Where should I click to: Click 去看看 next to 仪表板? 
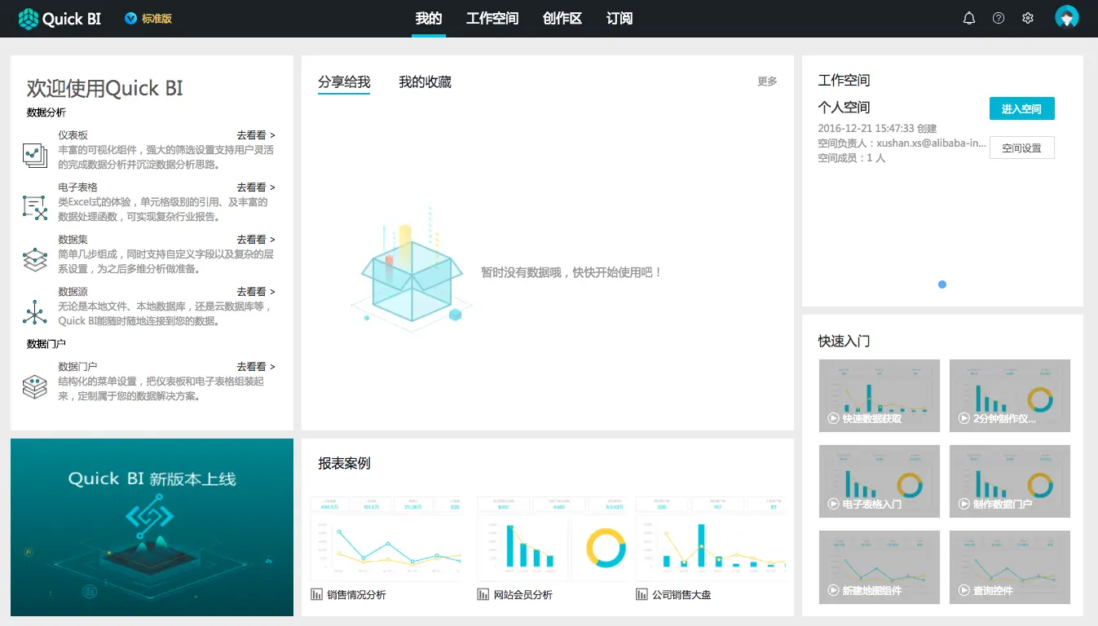(256, 135)
